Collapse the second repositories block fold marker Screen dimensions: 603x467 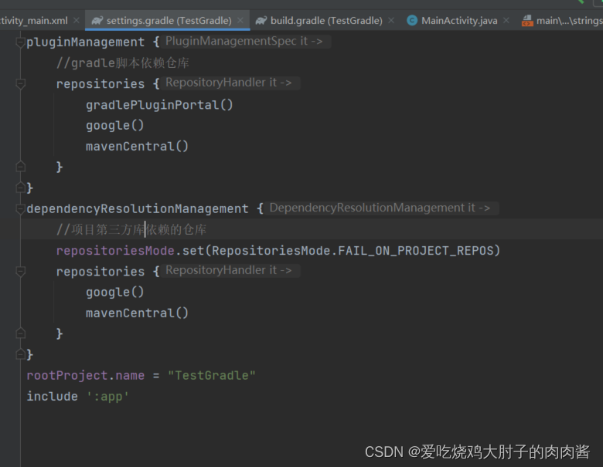point(20,271)
